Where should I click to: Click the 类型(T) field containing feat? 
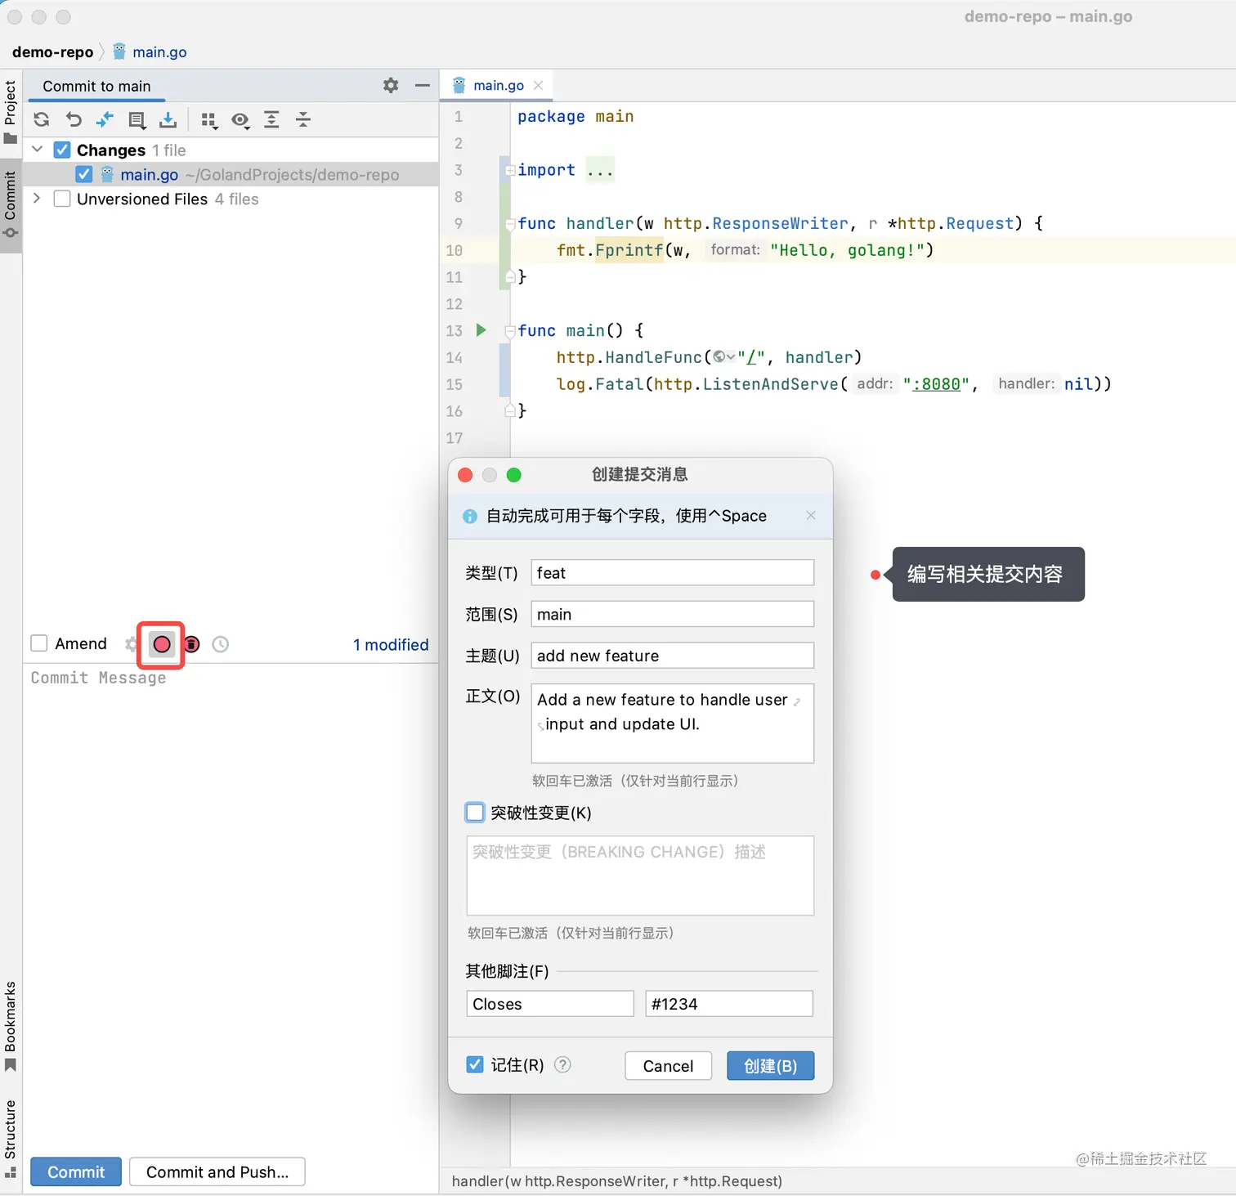[672, 572]
